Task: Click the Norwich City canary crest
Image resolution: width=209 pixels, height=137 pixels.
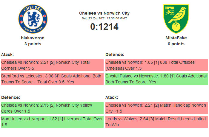Action: 176,19
